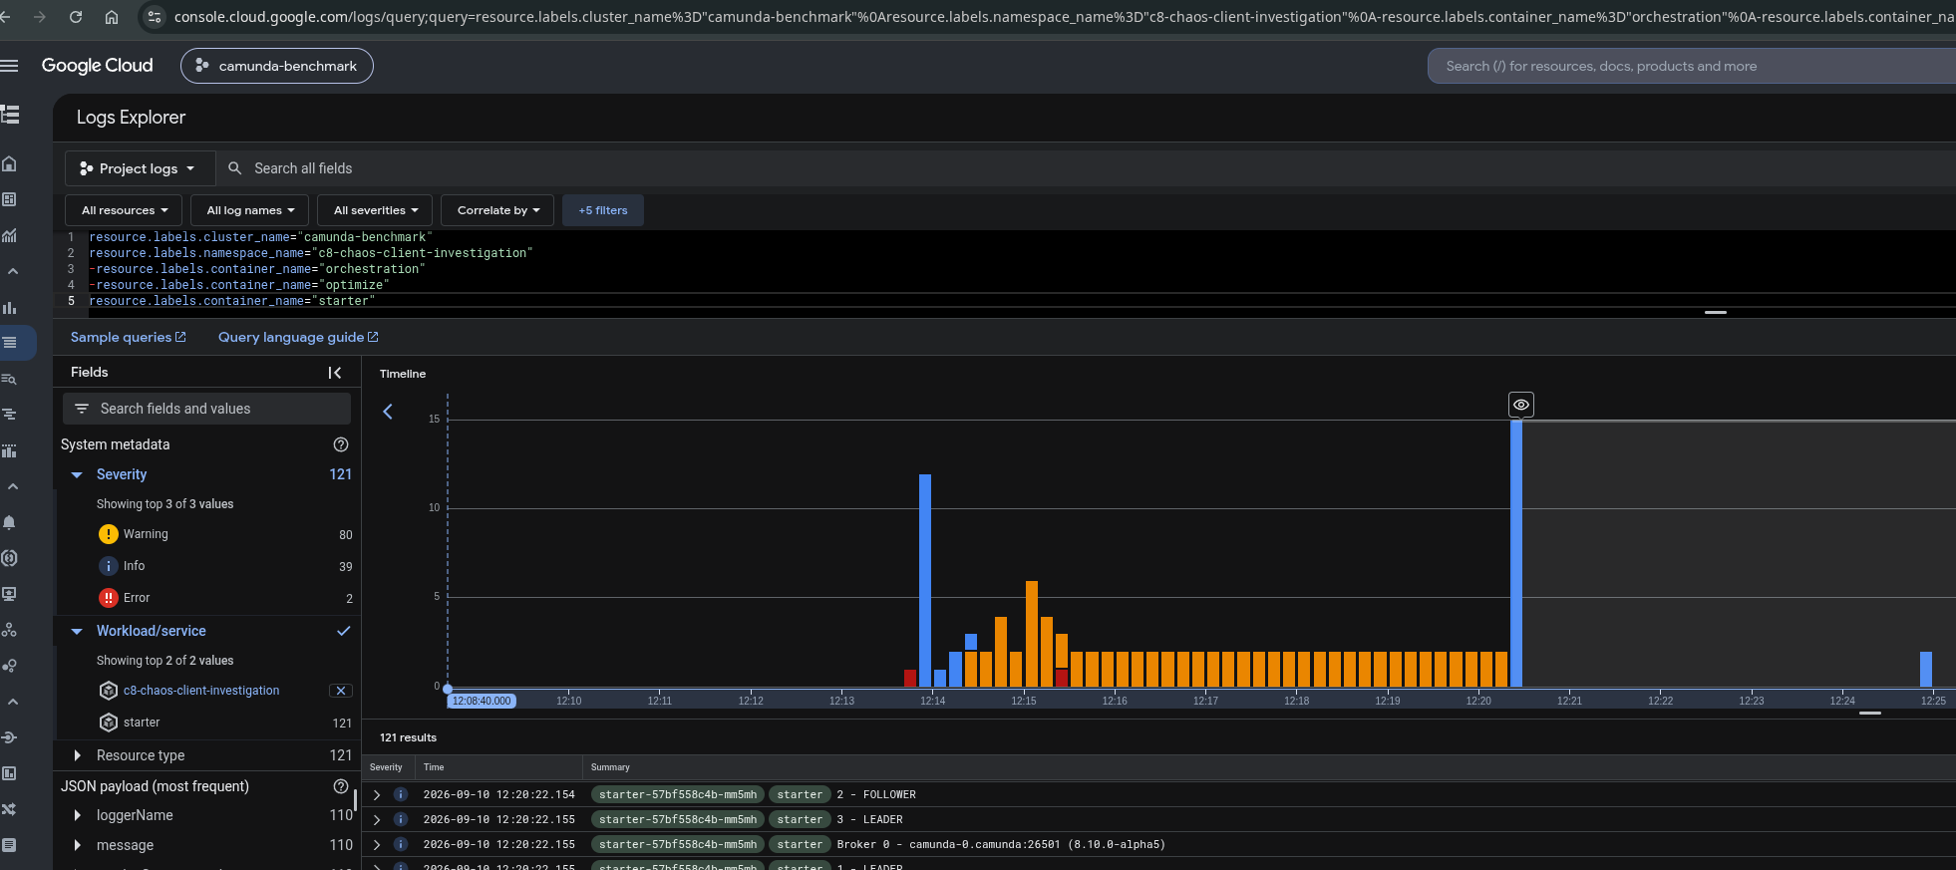Open the Error Reporting icon in sidebar

[10, 558]
